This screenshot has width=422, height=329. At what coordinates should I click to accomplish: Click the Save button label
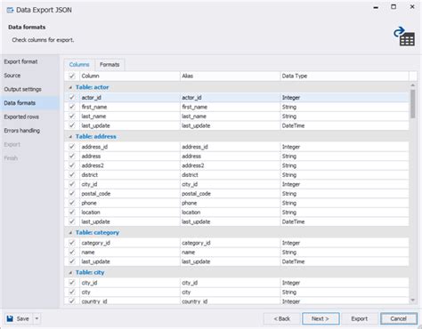23,318
